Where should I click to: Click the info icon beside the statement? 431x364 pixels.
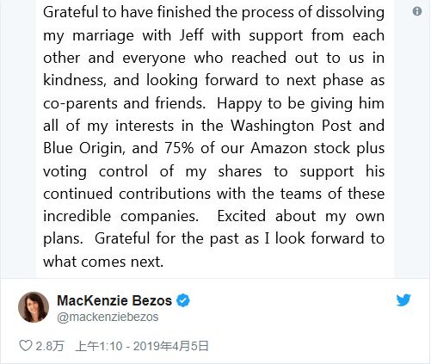pyautogui.click(x=417, y=11)
